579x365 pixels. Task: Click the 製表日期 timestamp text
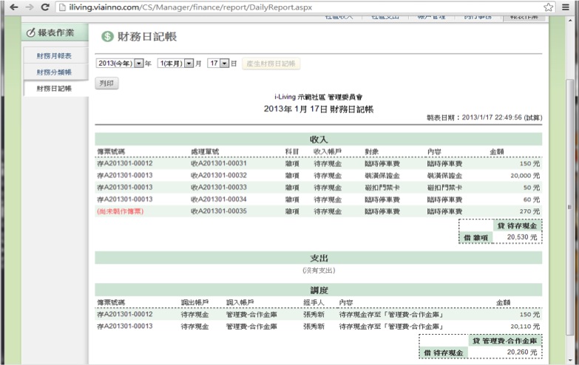[484, 117]
